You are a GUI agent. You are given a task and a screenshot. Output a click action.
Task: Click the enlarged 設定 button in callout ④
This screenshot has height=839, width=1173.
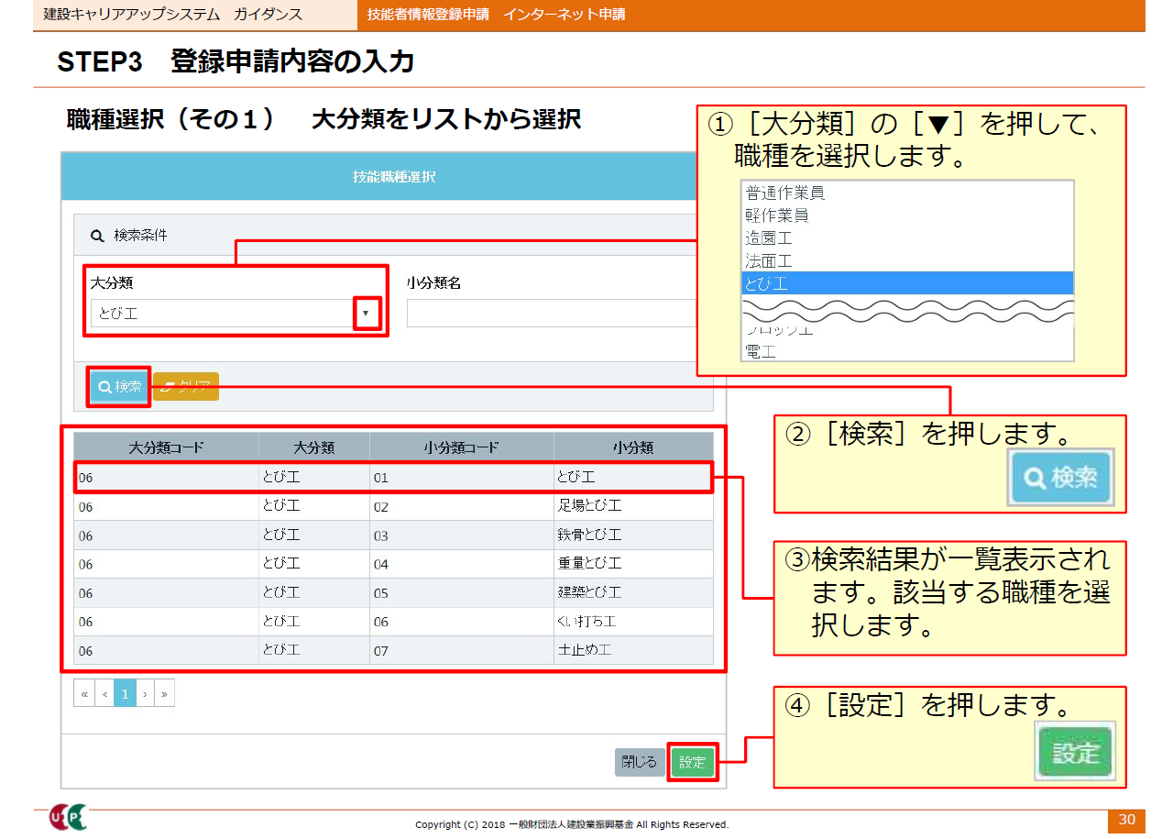coord(1075,753)
